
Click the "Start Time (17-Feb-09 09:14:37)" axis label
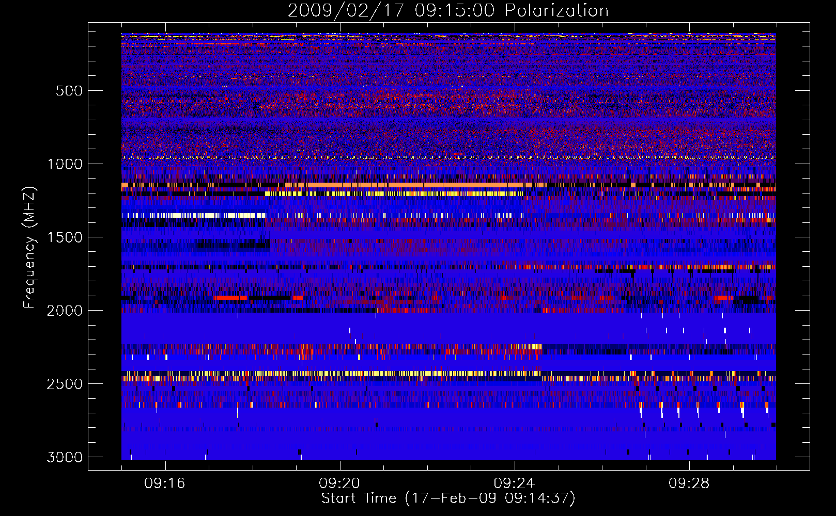(448, 498)
